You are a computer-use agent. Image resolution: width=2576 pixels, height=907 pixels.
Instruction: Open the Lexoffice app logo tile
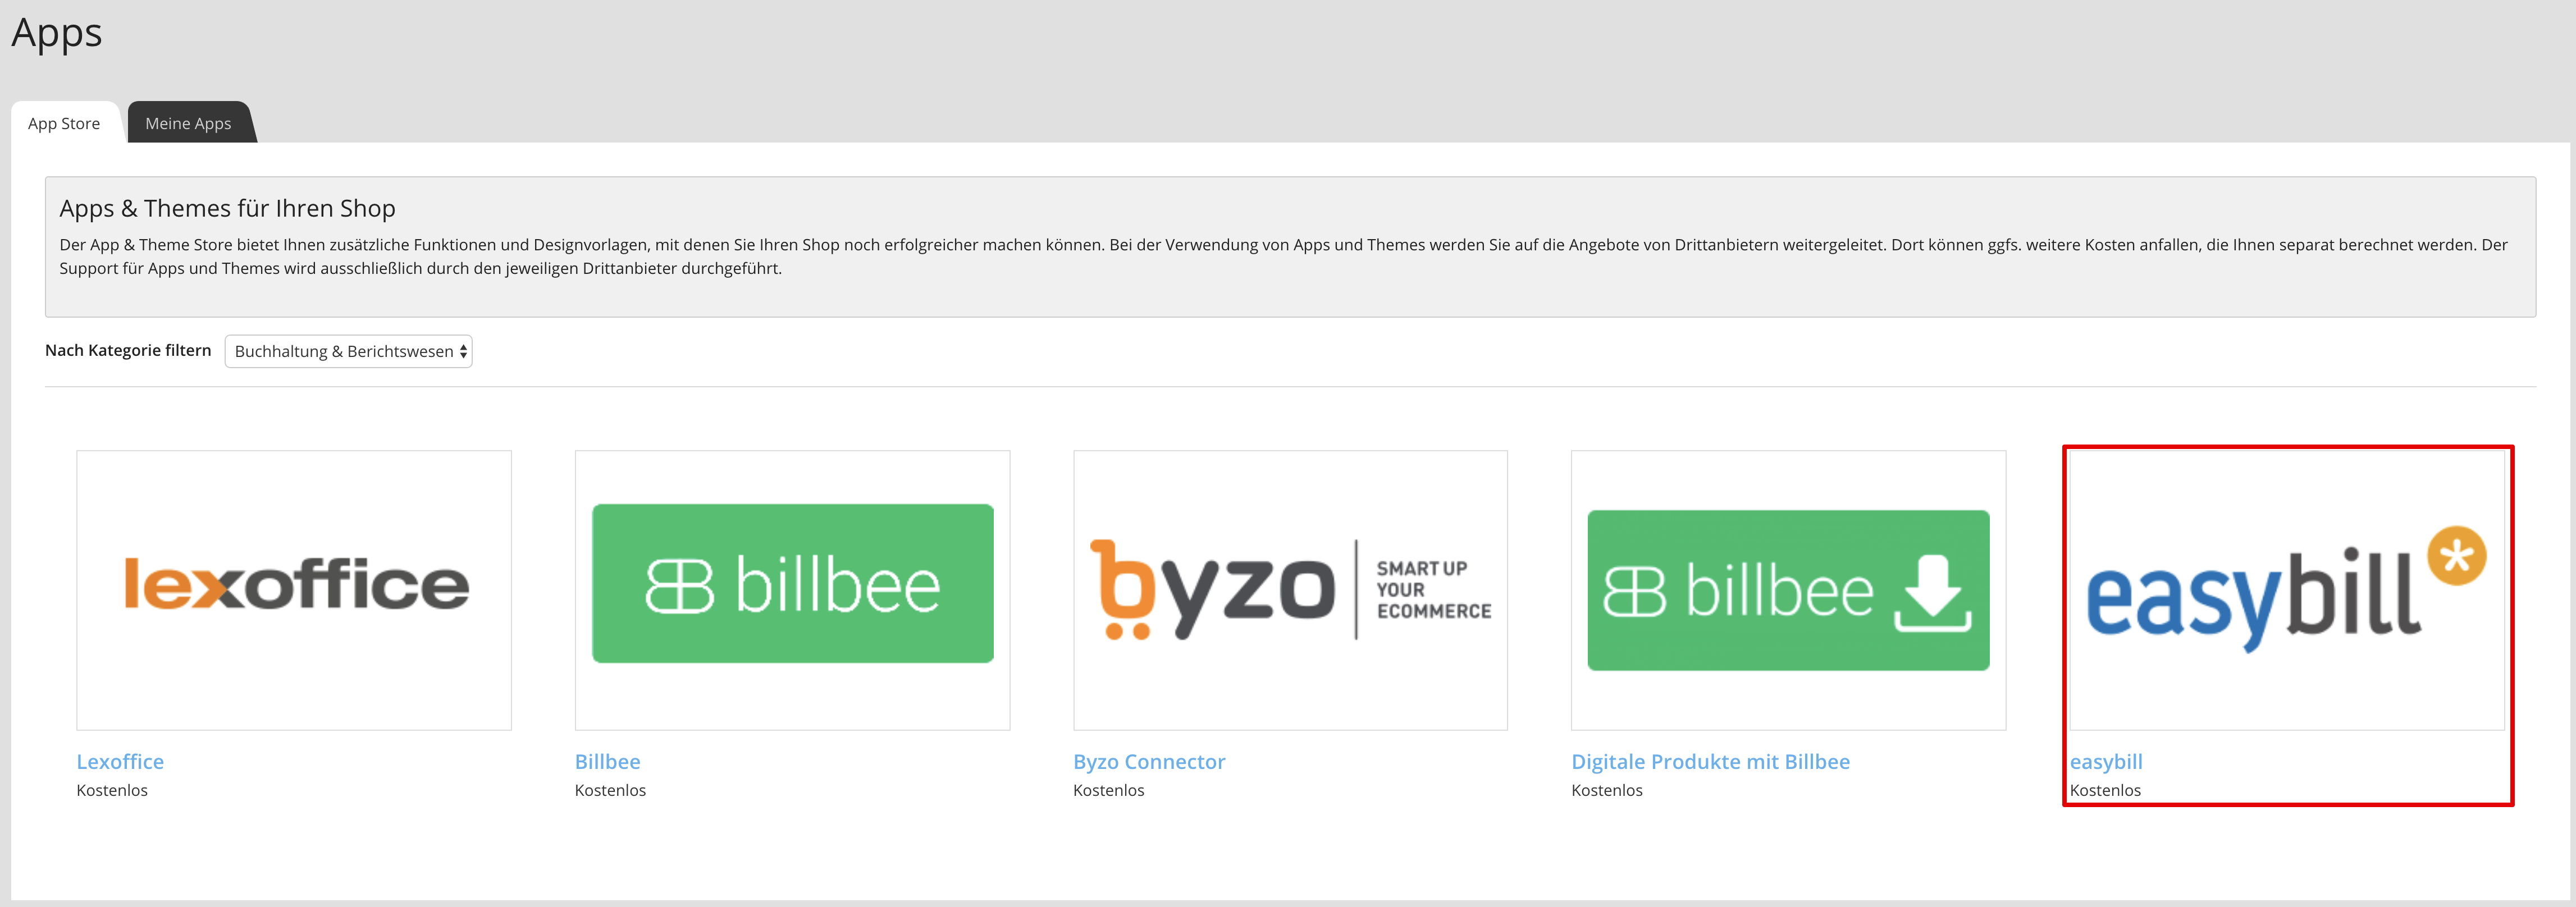coord(294,590)
